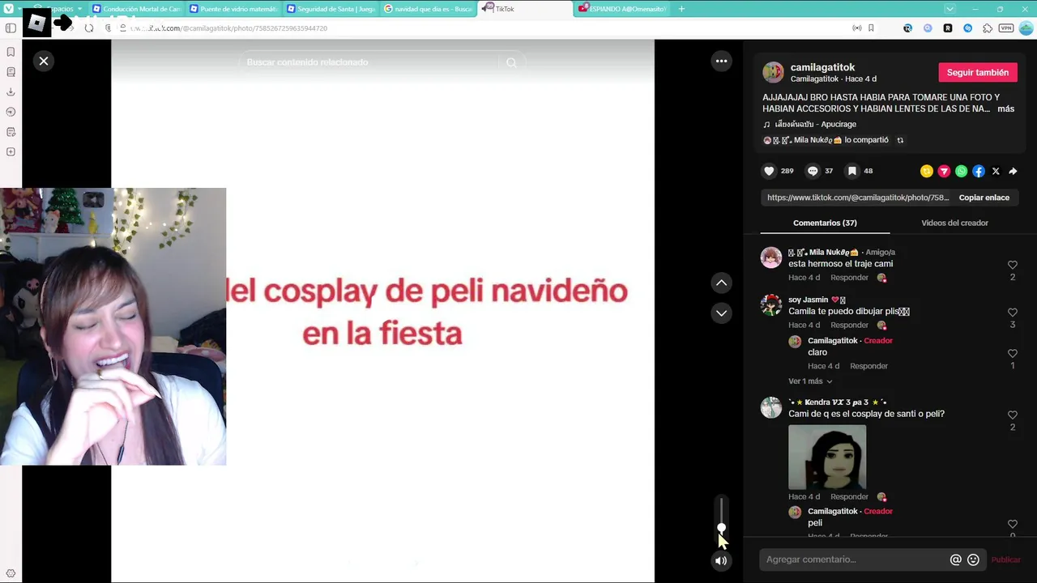
Task: Go to next post with down chevron
Action: tap(721, 313)
